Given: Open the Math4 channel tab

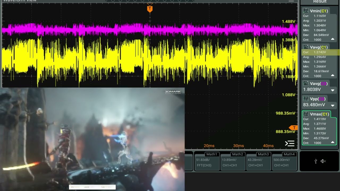Looking at the screenshot, I should pos(284,161).
